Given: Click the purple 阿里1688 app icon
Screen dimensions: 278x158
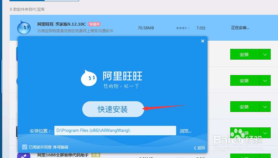Looking at the screenshot, I should click(x=24, y=155).
